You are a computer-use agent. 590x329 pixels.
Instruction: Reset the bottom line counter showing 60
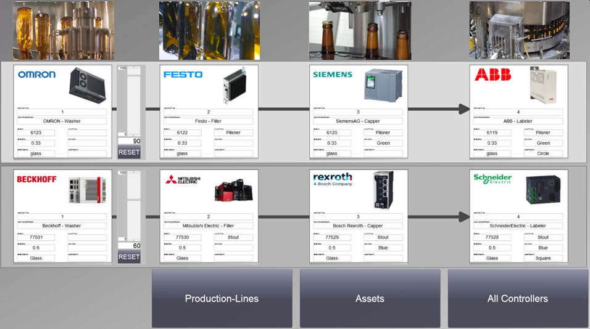(129, 257)
